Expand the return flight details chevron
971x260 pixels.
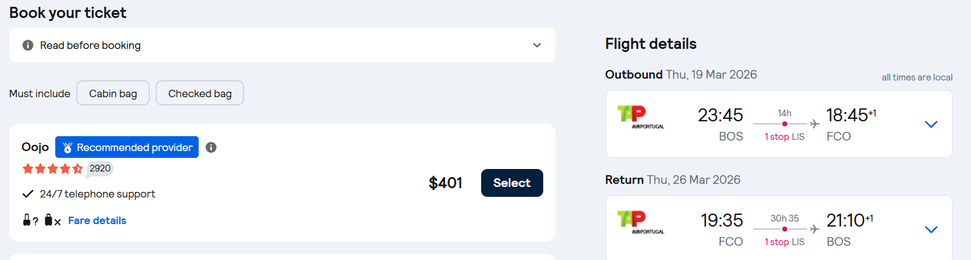coord(931,230)
